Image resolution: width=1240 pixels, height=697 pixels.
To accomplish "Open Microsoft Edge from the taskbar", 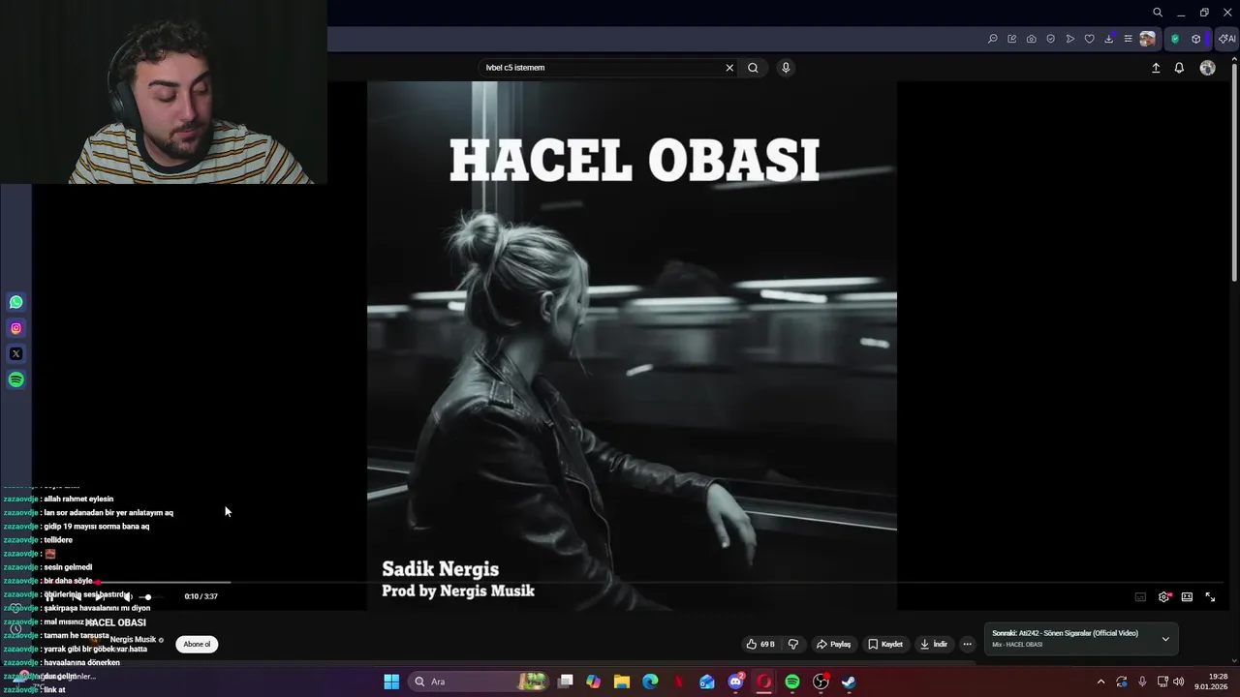I will [650, 682].
